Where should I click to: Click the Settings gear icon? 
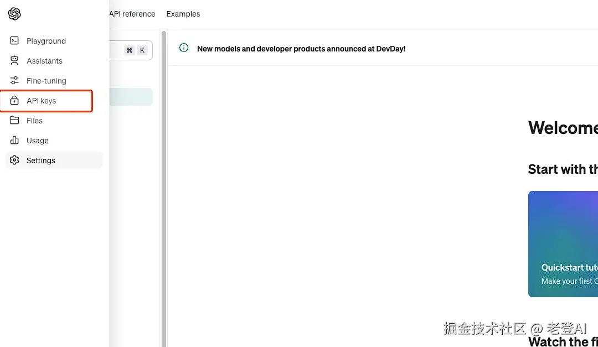14,160
